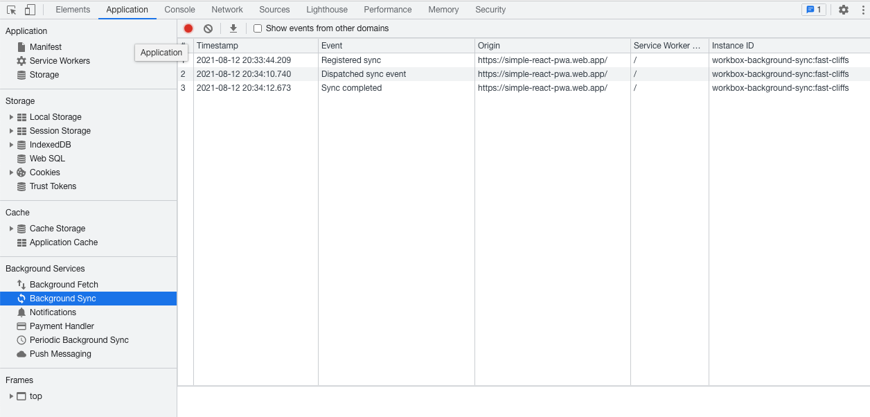Open the Service Workers view
The image size is (870, 417).
click(61, 61)
